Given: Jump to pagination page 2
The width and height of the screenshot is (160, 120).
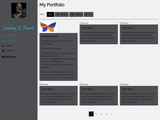Looking at the screenshot, I should pyautogui.click(x=96, y=114).
